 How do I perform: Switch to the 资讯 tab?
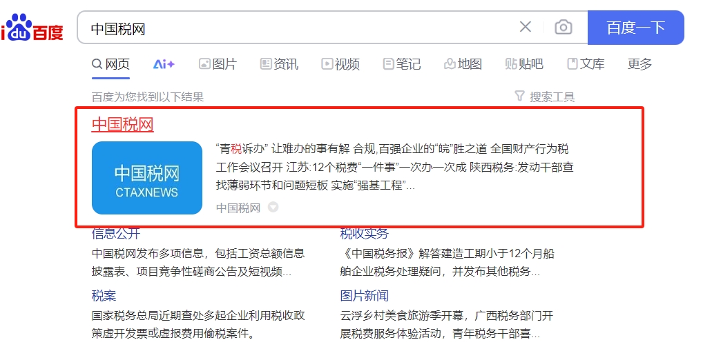click(x=279, y=64)
